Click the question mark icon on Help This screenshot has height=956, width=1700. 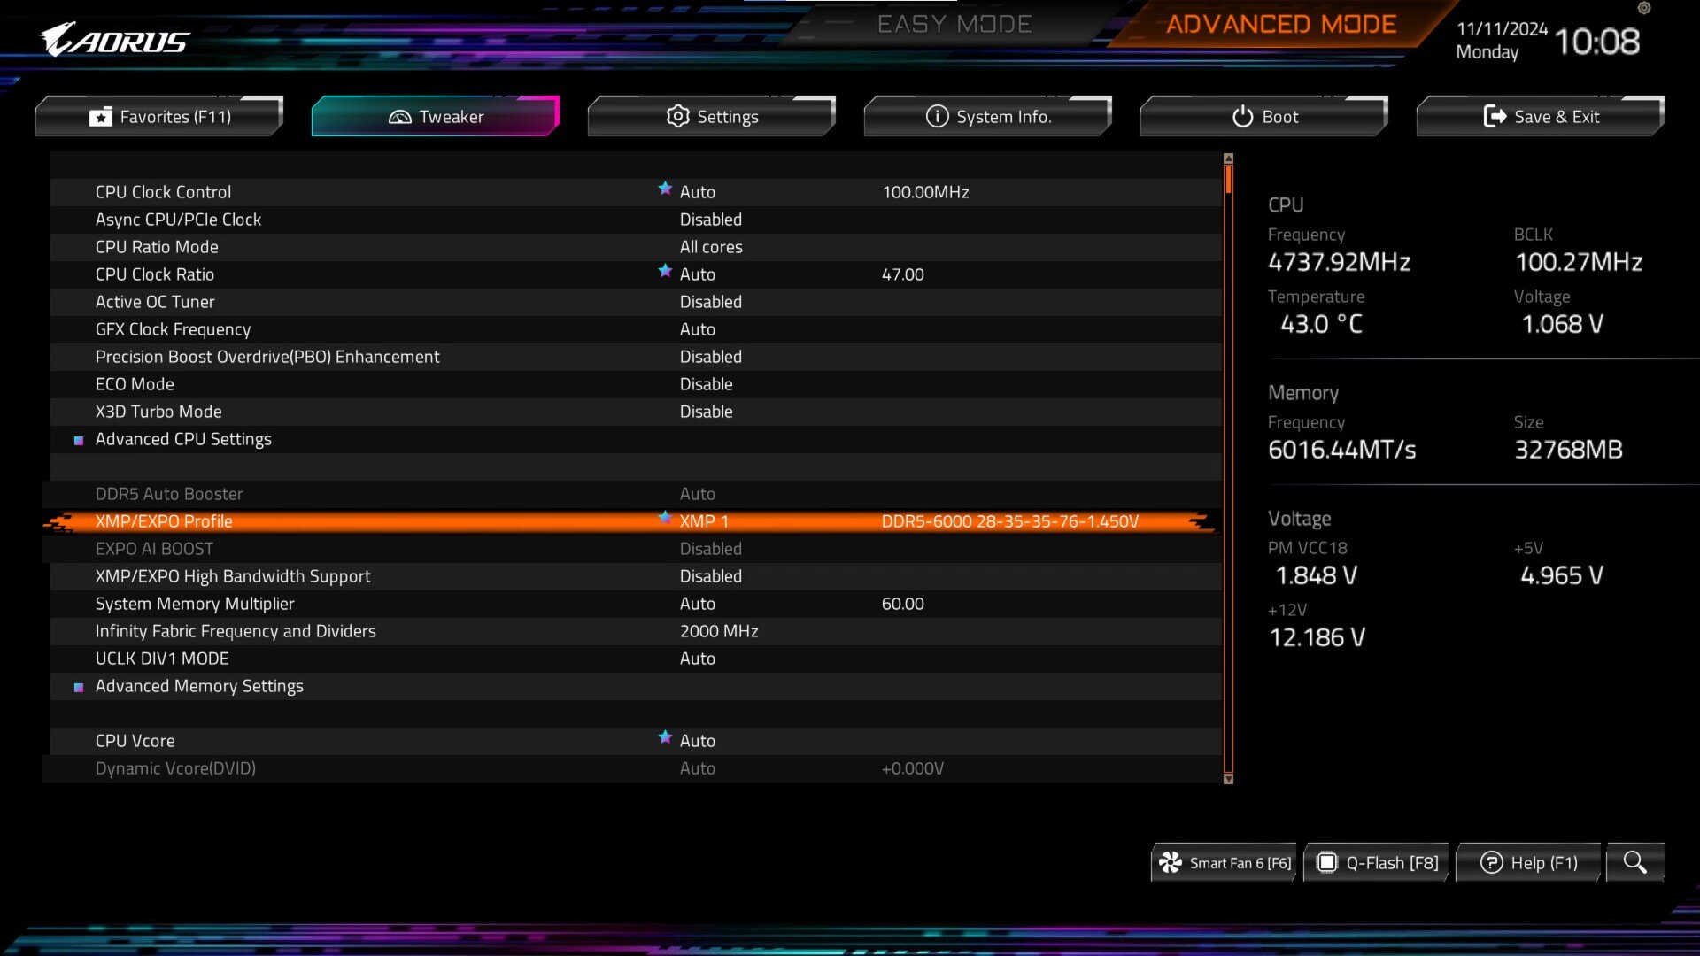tap(1491, 862)
